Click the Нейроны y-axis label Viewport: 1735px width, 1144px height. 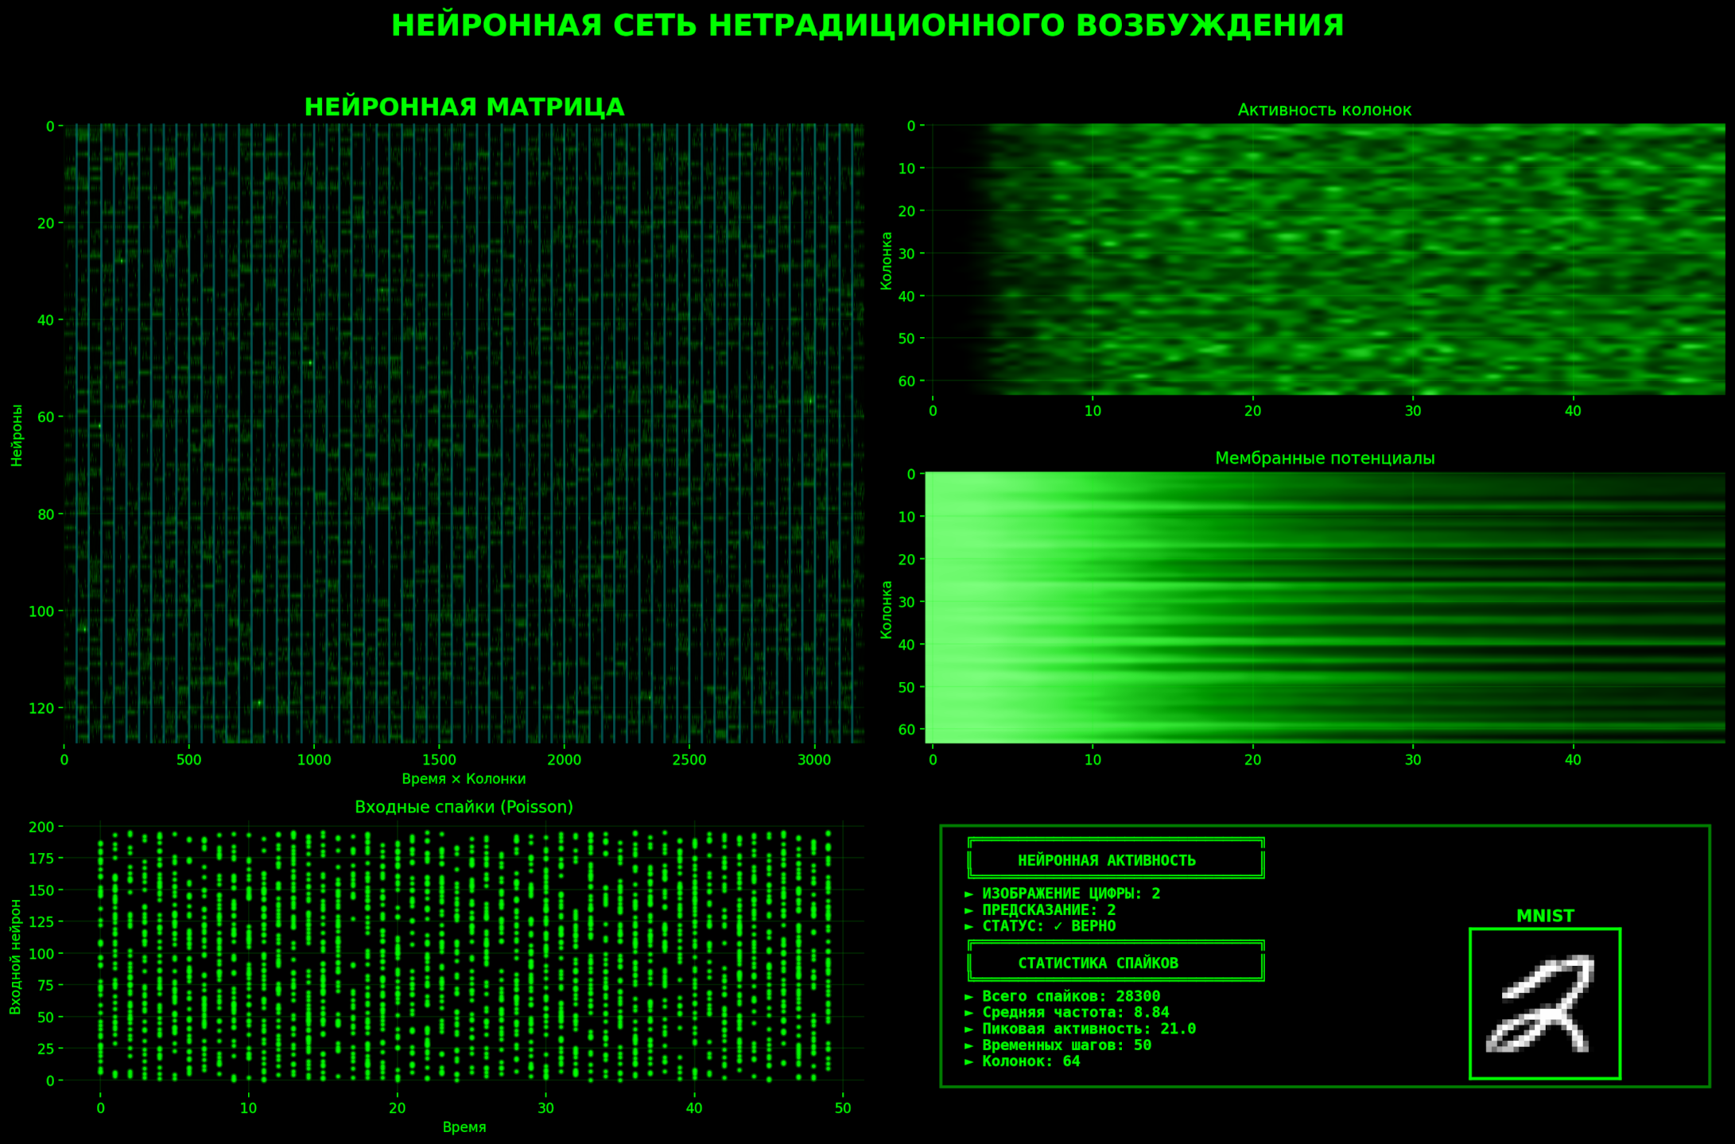click(17, 435)
